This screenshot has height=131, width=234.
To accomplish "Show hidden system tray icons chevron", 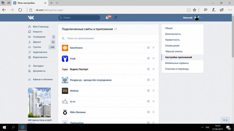I will 202,127.
